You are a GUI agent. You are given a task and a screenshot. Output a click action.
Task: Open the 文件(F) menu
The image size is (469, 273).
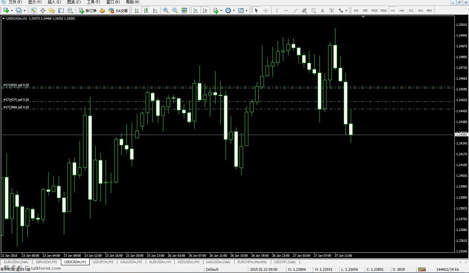coord(15,2)
